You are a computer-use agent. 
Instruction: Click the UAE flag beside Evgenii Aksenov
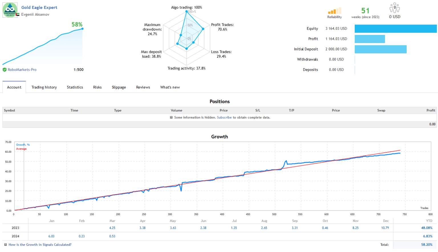tap(18, 14)
